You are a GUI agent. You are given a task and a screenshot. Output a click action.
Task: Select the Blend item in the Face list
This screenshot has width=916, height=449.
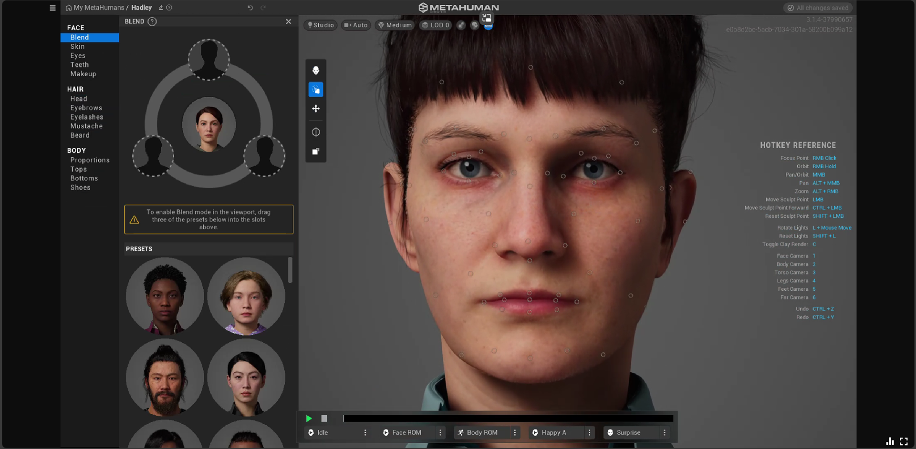tap(90, 38)
